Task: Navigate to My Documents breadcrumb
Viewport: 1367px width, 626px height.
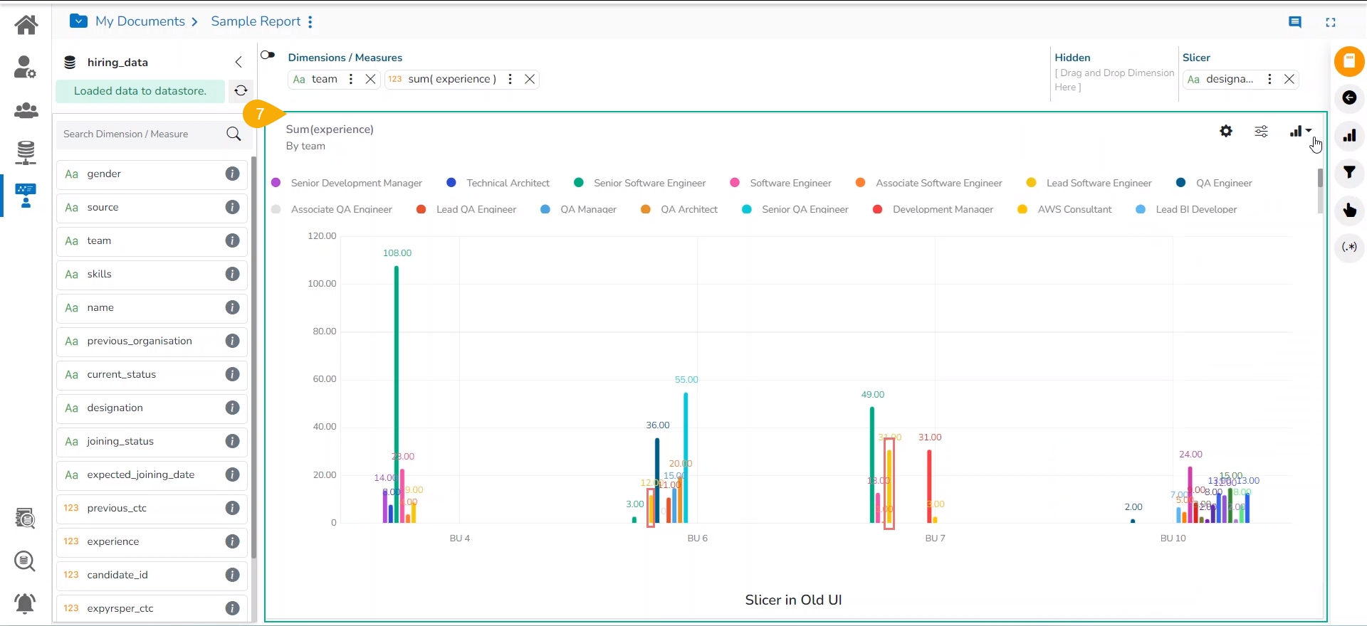Action: point(140,21)
